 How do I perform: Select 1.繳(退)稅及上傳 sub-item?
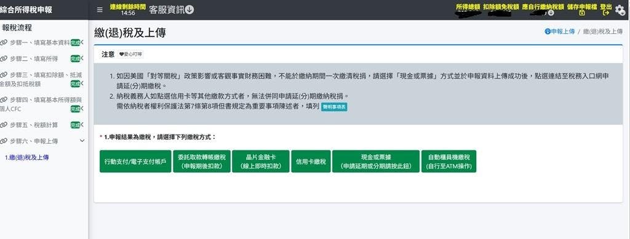tap(27, 158)
